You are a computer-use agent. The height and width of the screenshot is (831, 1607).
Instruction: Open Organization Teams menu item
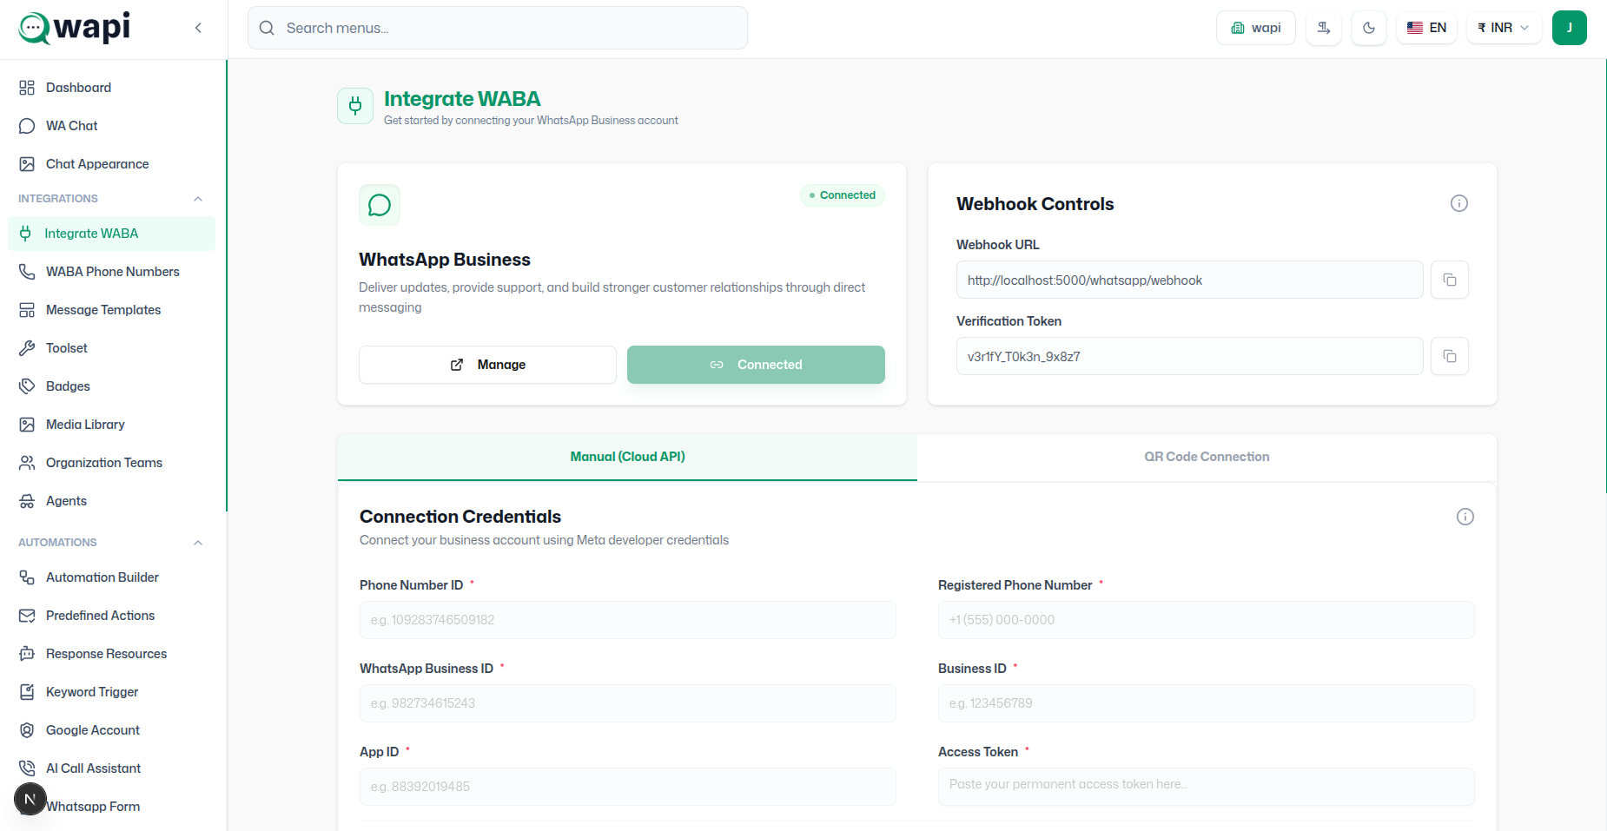(x=111, y=463)
